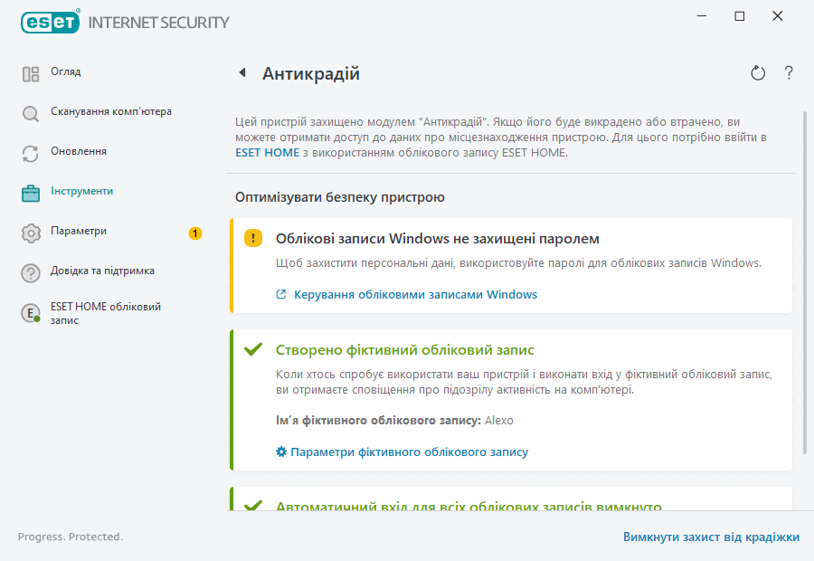814x561 pixels.
Task: Click the Довідка та підтримка question icon
Action: (31, 272)
